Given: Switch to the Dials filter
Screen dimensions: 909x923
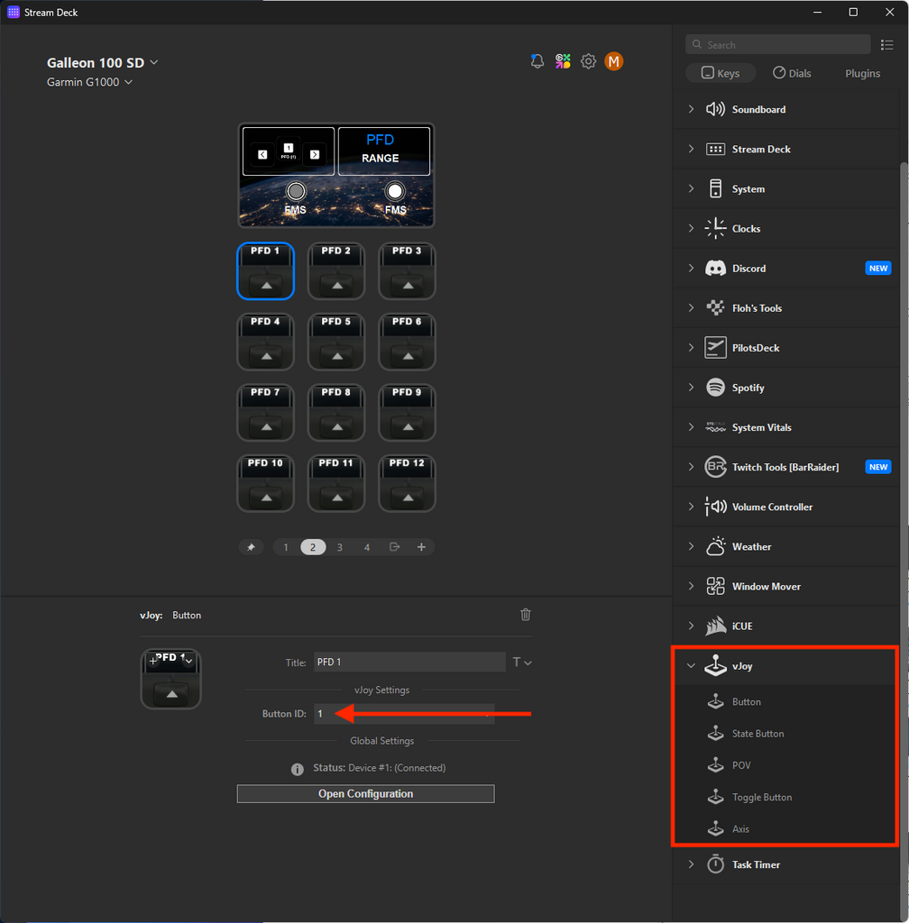Looking at the screenshot, I should click(x=792, y=73).
